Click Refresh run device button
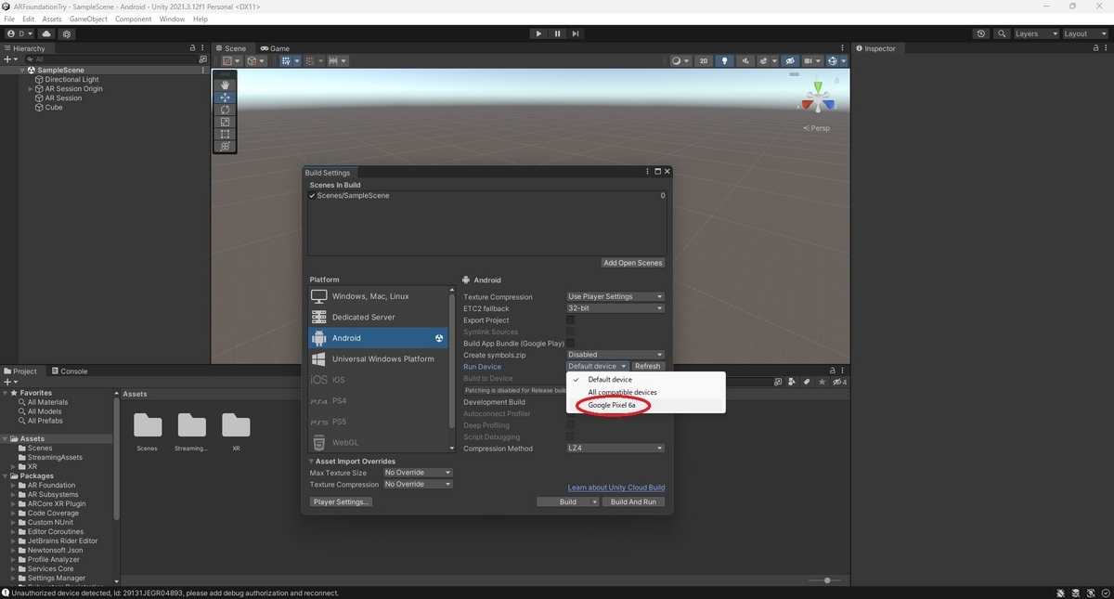The width and height of the screenshot is (1114, 599). point(648,367)
